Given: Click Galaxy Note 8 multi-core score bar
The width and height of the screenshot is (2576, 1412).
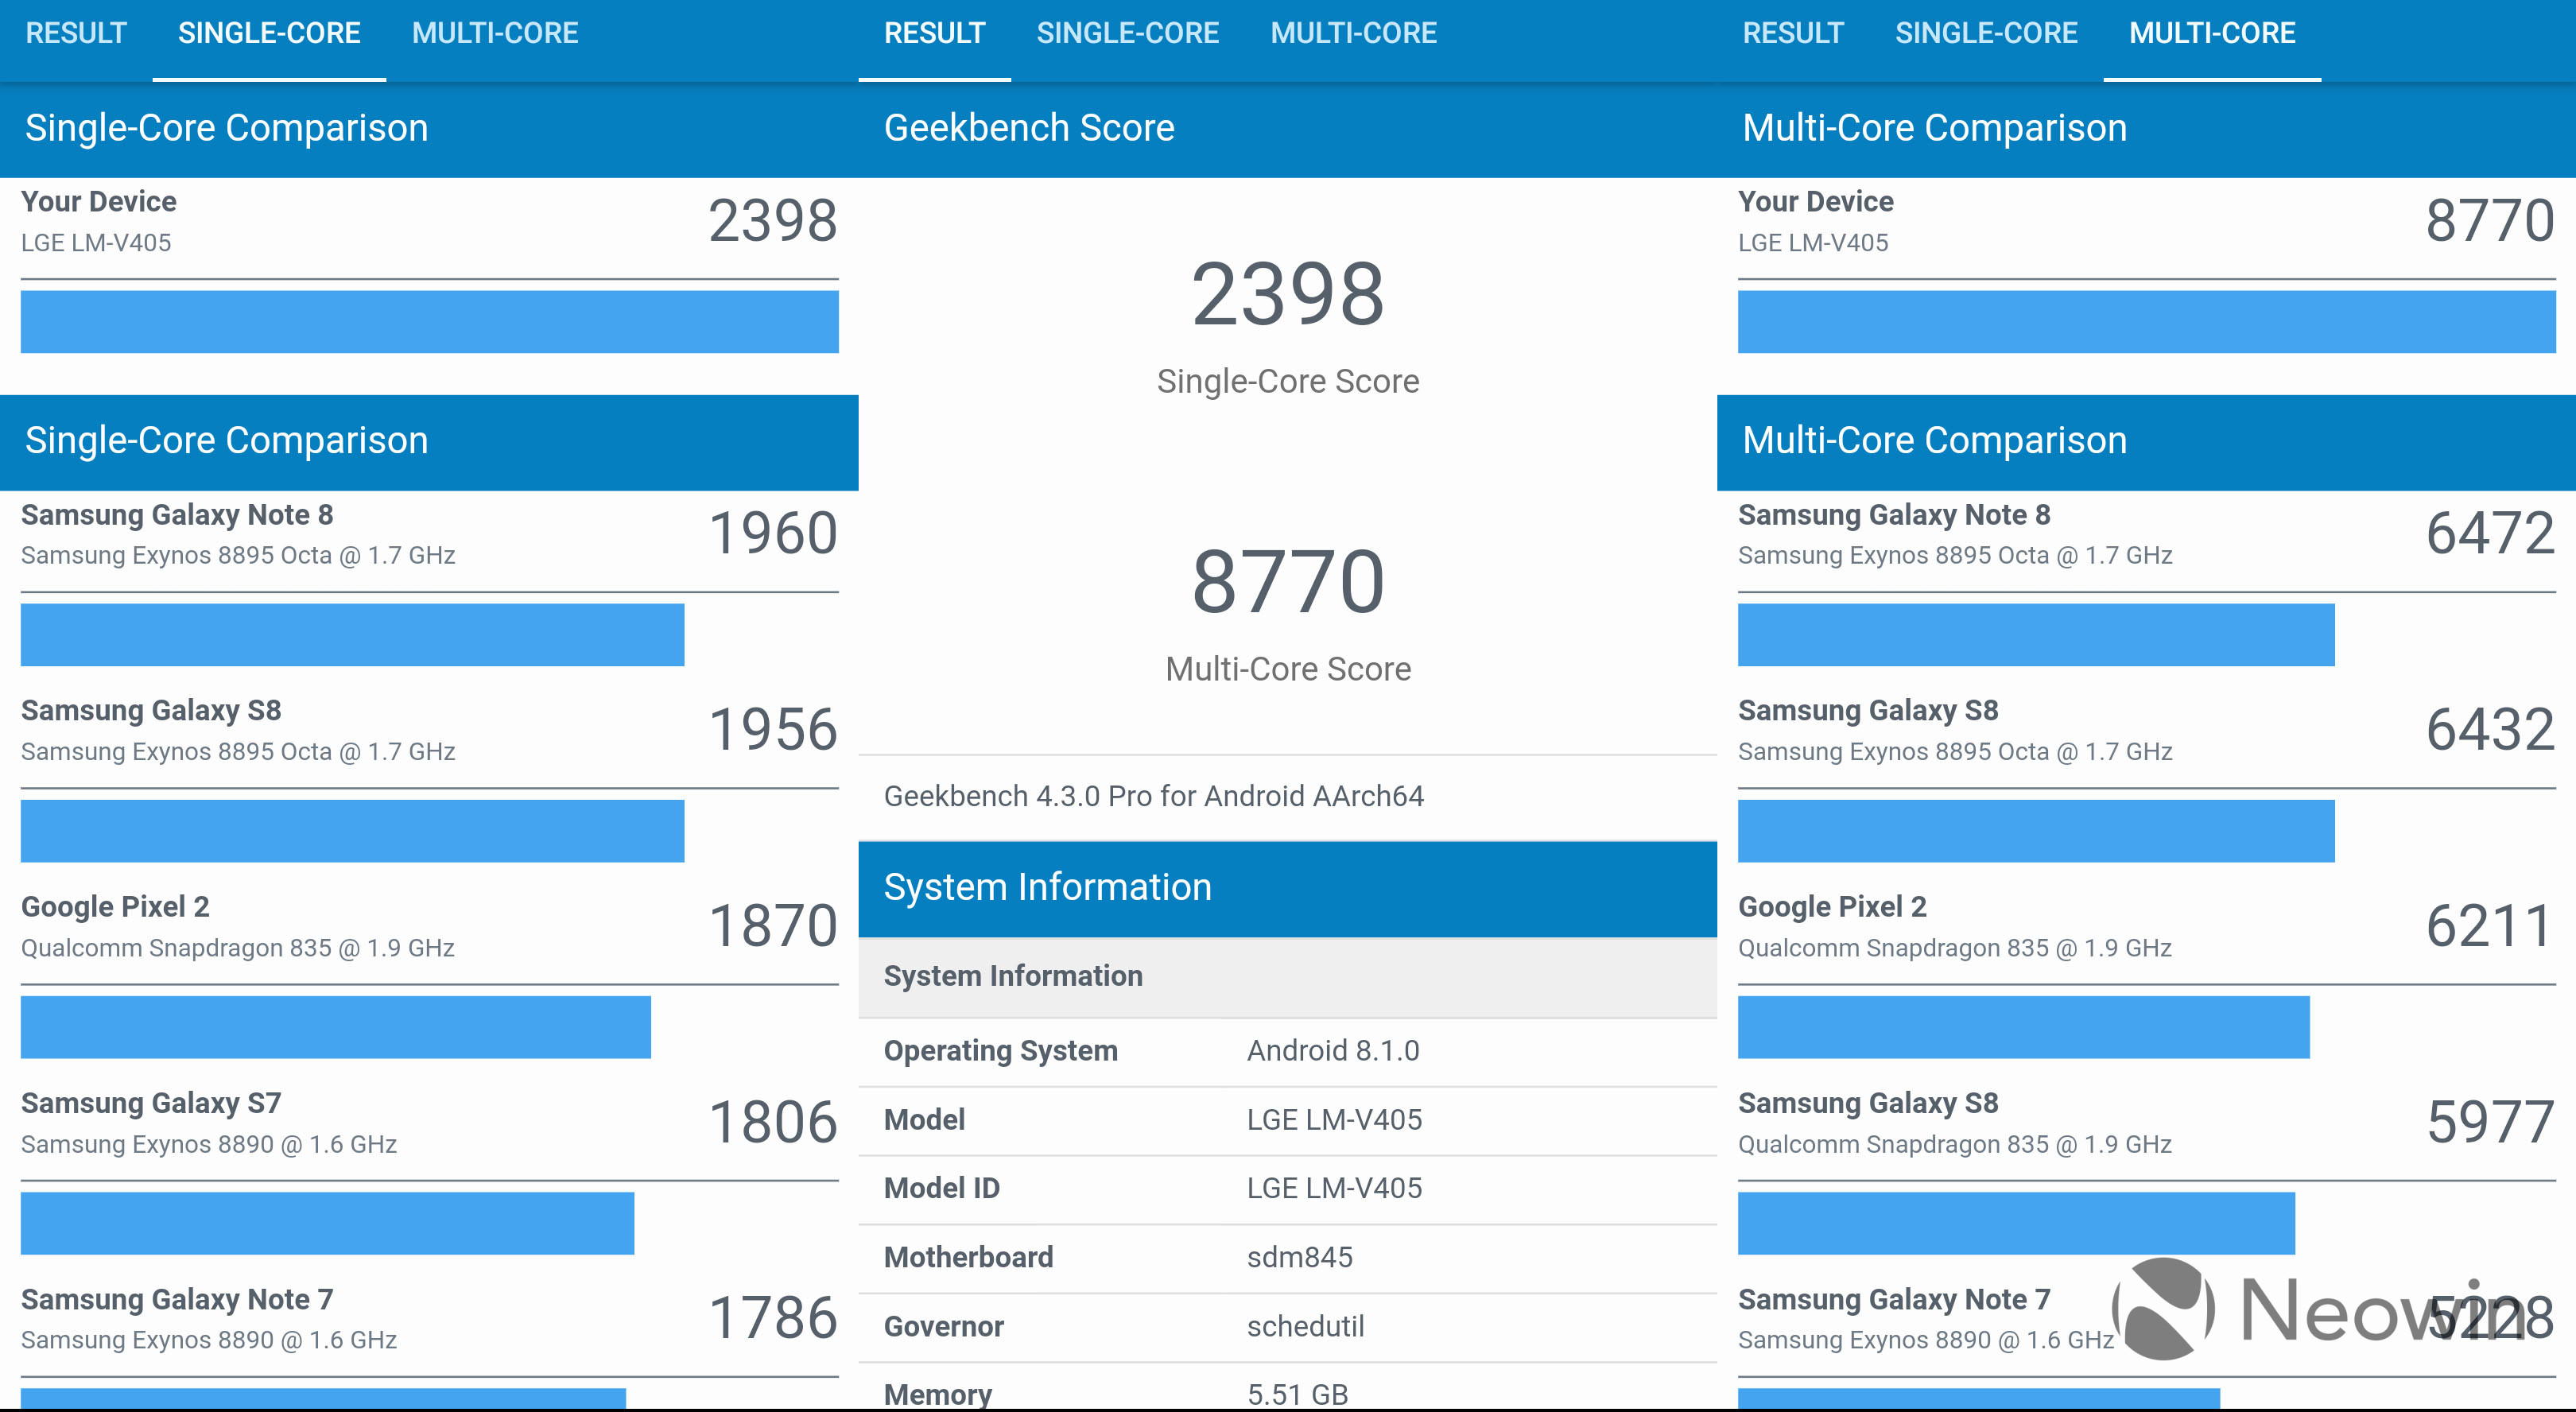Looking at the screenshot, I should tap(2036, 635).
